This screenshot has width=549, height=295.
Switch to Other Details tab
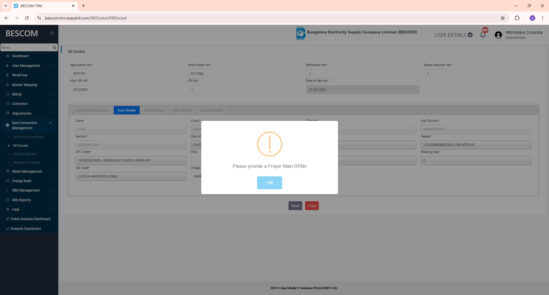point(182,110)
